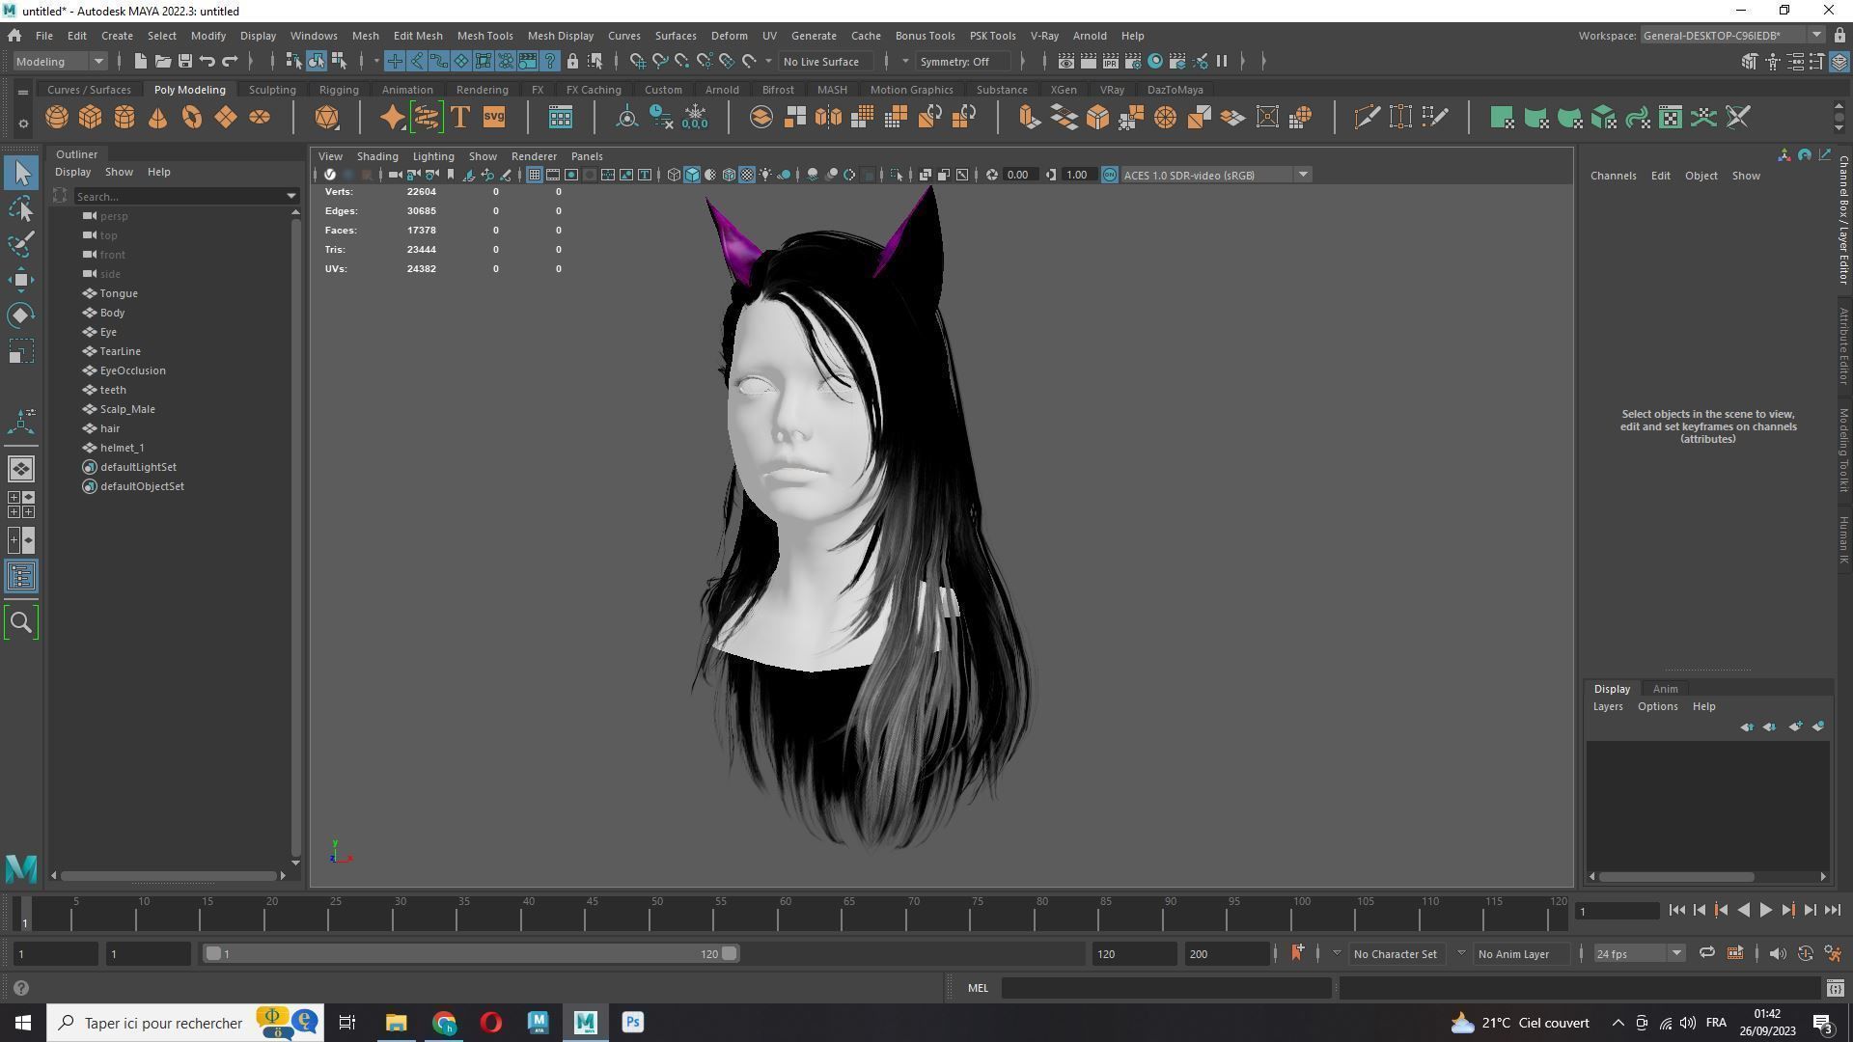This screenshot has height=1042, width=1853.
Task: Select the Polygon Sphere shelf icon
Action: pos(57,118)
